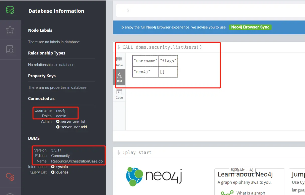The width and height of the screenshot is (305, 195).
Task: Open the Database Information sidebar icon
Action: point(10,10)
